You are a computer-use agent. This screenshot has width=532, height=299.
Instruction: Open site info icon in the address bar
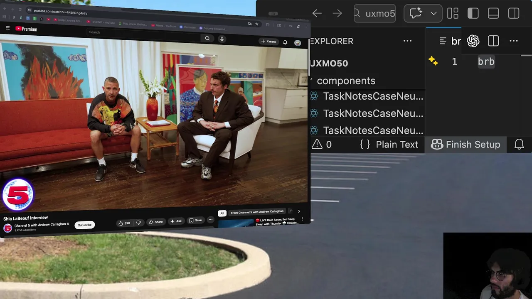tap(29, 10)
